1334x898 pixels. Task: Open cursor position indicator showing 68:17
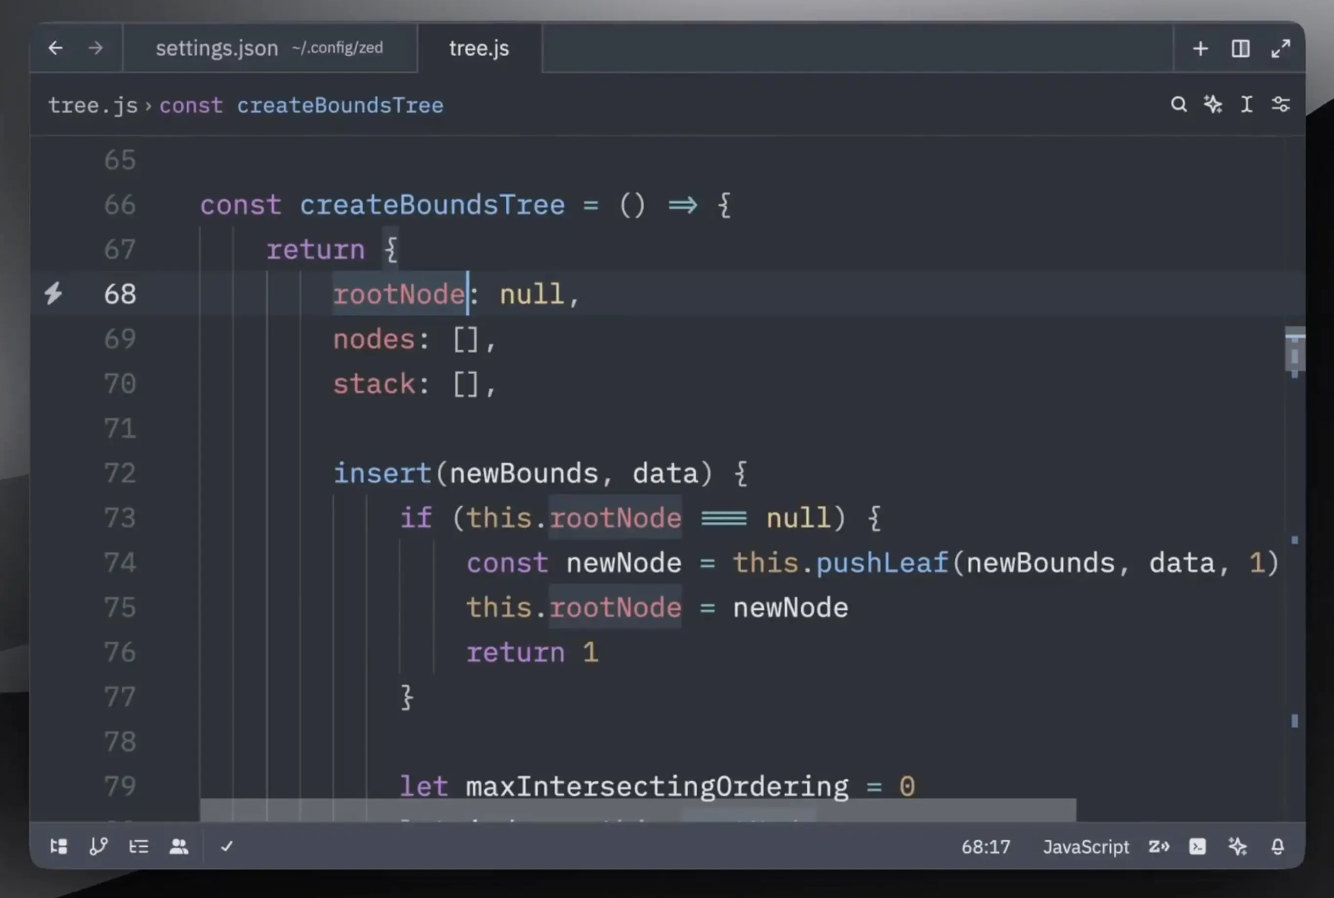coord(985,847)
